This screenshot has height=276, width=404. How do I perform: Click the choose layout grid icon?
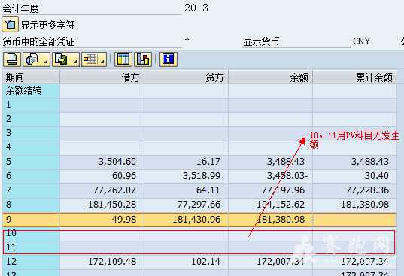pos(90,59)
